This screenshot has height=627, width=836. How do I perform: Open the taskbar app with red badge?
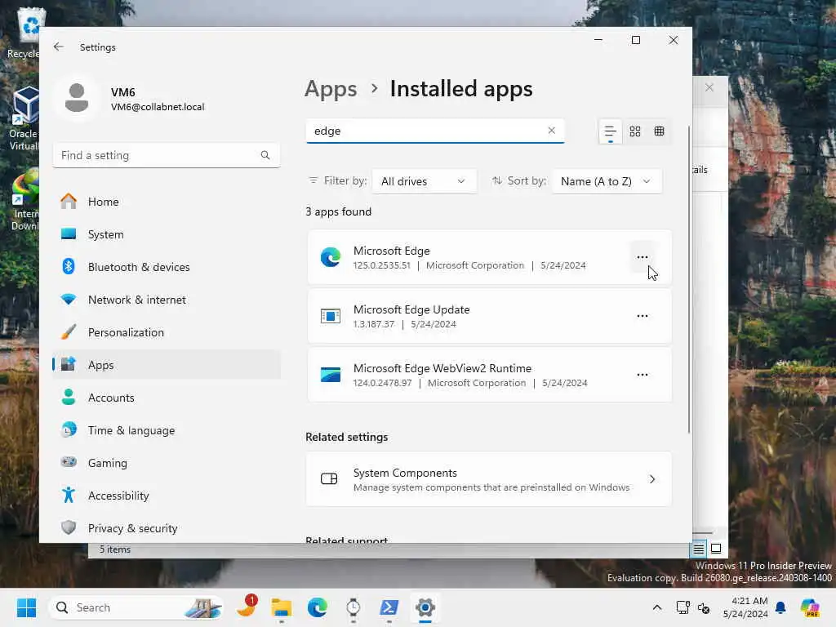(247, 607)
